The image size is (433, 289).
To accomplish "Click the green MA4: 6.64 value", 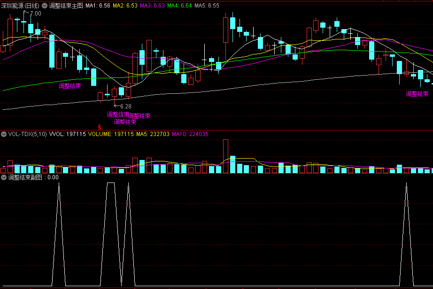I will pyautogui.click(x=179, y=6).
